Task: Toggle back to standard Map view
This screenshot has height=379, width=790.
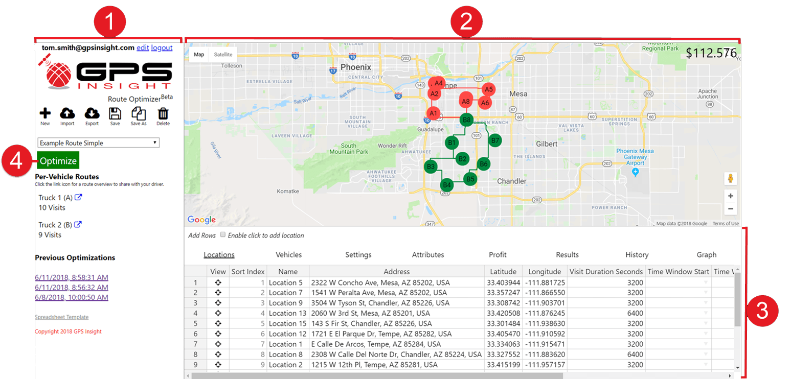Action: tap(199, 54)
